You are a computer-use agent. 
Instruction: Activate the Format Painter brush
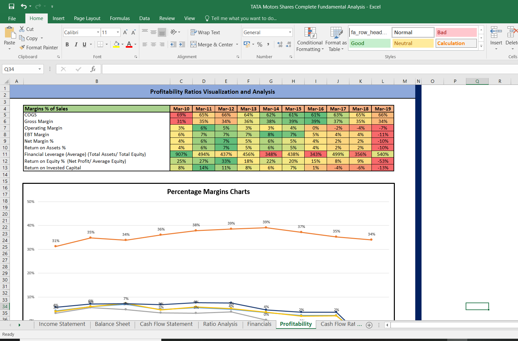[22, 47]
